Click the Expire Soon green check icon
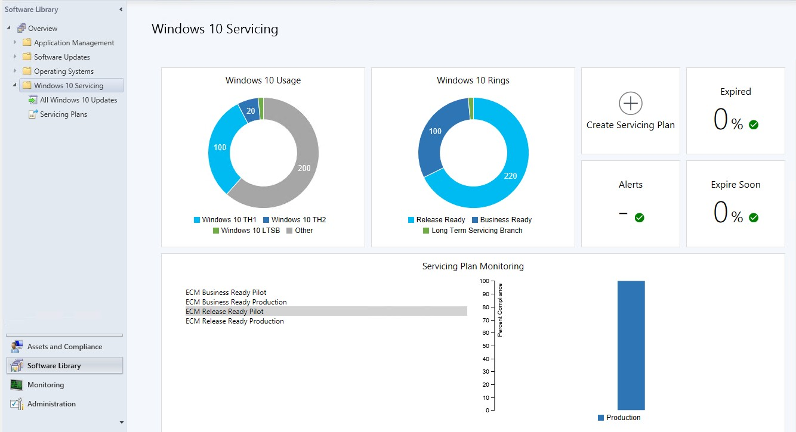The width and height of the screenshot is (796, 432). (x=754, y=217)
